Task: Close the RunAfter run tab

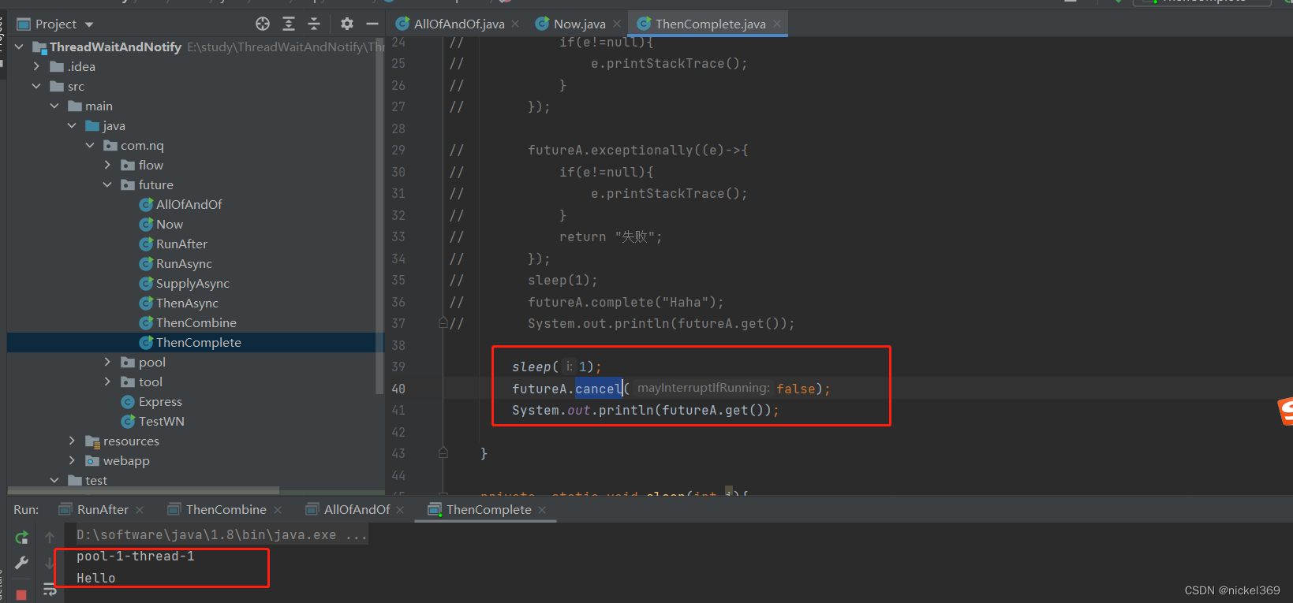Action: [140, 510]
